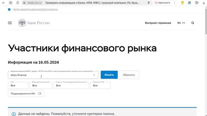Open link Меры защиты финансового рынка
This screenshot has height=116, width=207.
[35, 9]
